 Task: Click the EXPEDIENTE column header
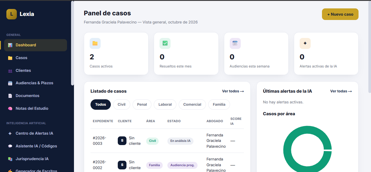[103, 121]
